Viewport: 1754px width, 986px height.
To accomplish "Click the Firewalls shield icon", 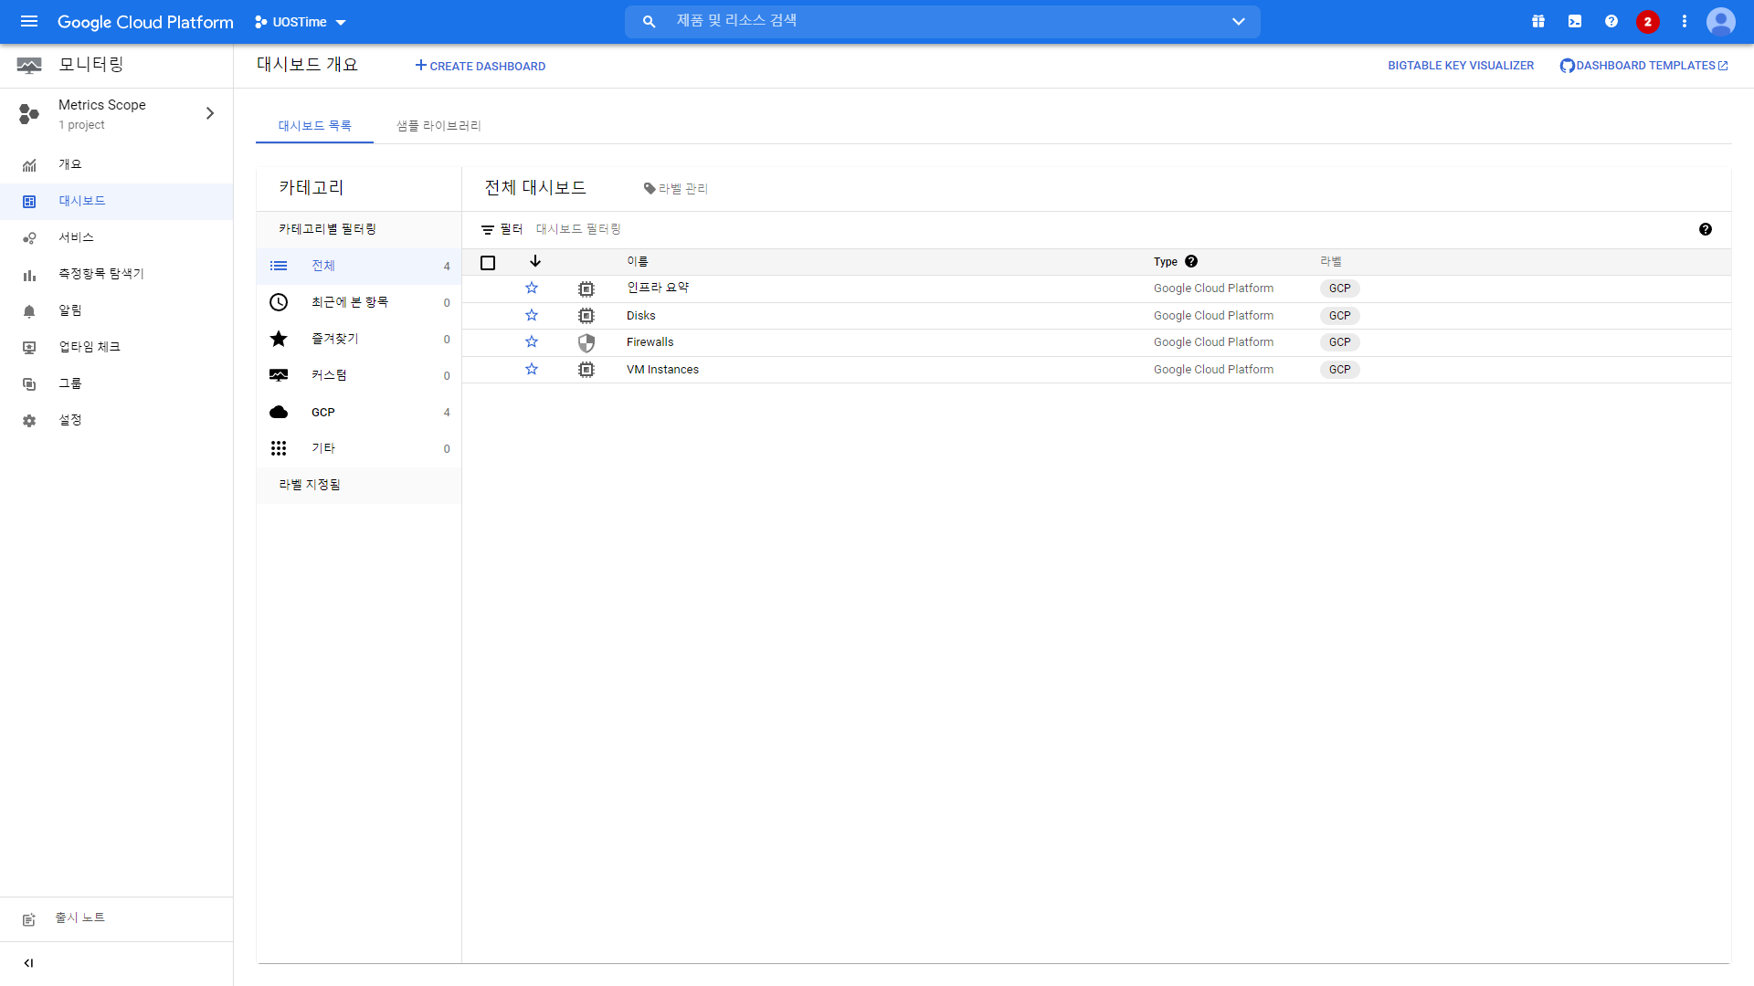I will coord(586,343).
